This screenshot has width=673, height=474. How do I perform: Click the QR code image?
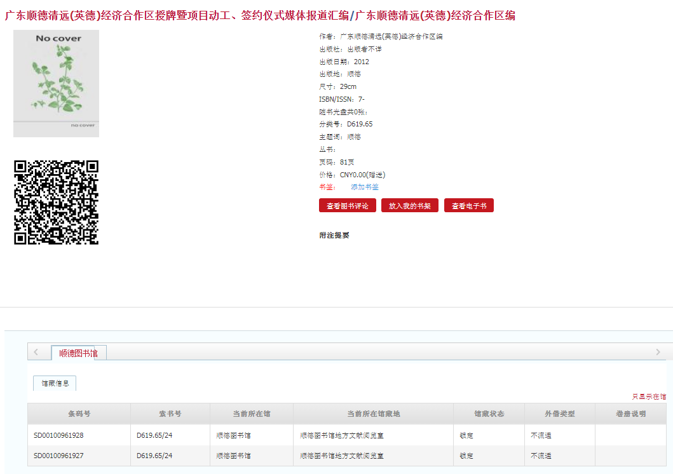coord(56,203)
